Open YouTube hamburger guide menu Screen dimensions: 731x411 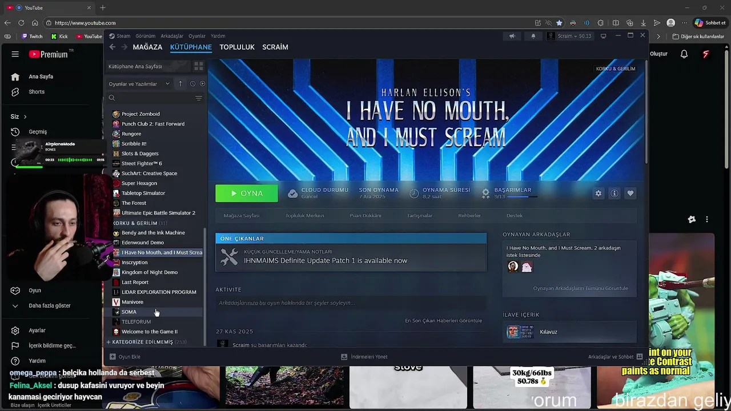tap(15, 54)
